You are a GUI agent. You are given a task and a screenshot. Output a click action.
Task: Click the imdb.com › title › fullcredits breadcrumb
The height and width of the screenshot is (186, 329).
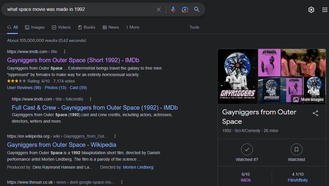pos(48,99)
